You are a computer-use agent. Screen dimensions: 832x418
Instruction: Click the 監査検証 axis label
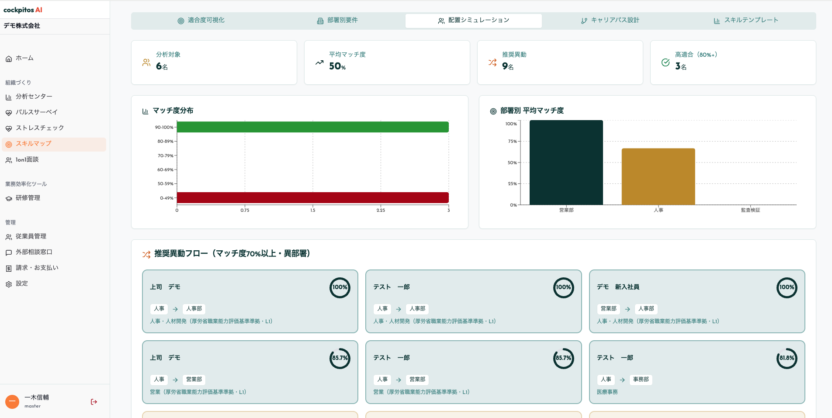(x=751, y=211)
